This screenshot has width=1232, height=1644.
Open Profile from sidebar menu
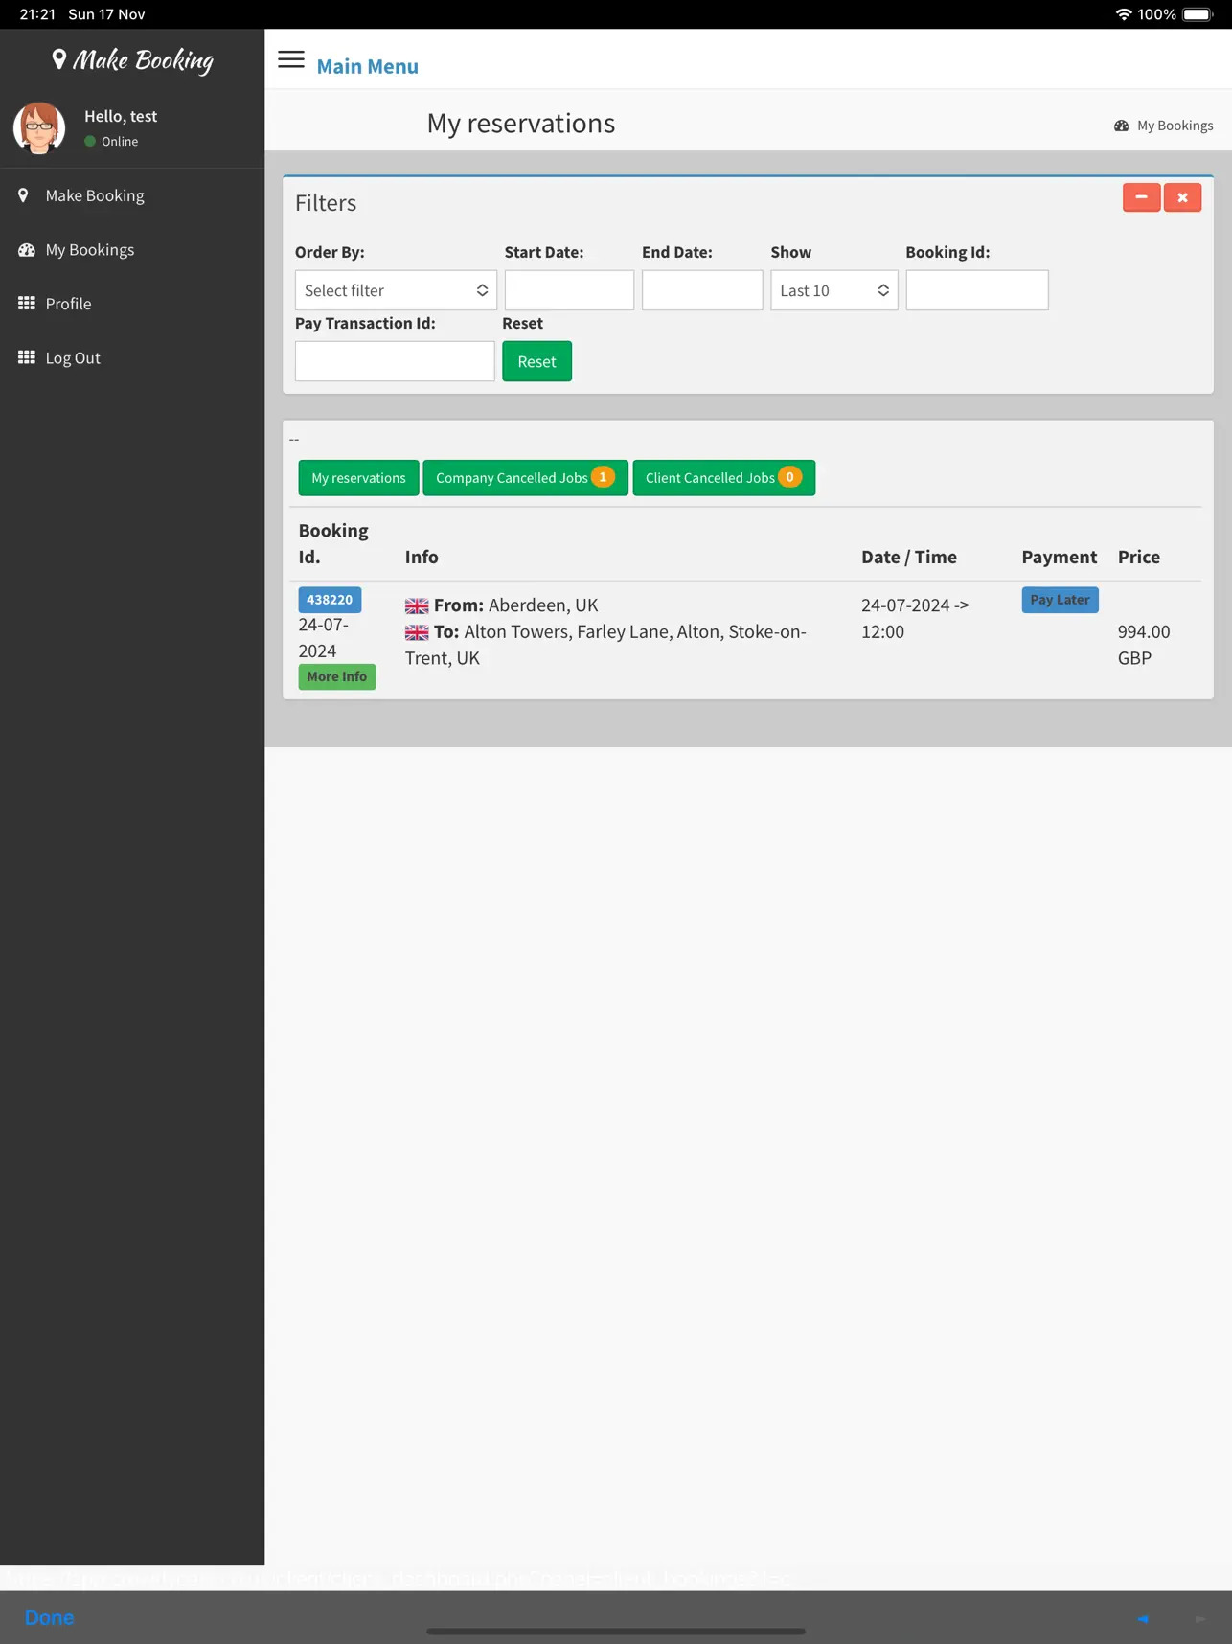69,304
